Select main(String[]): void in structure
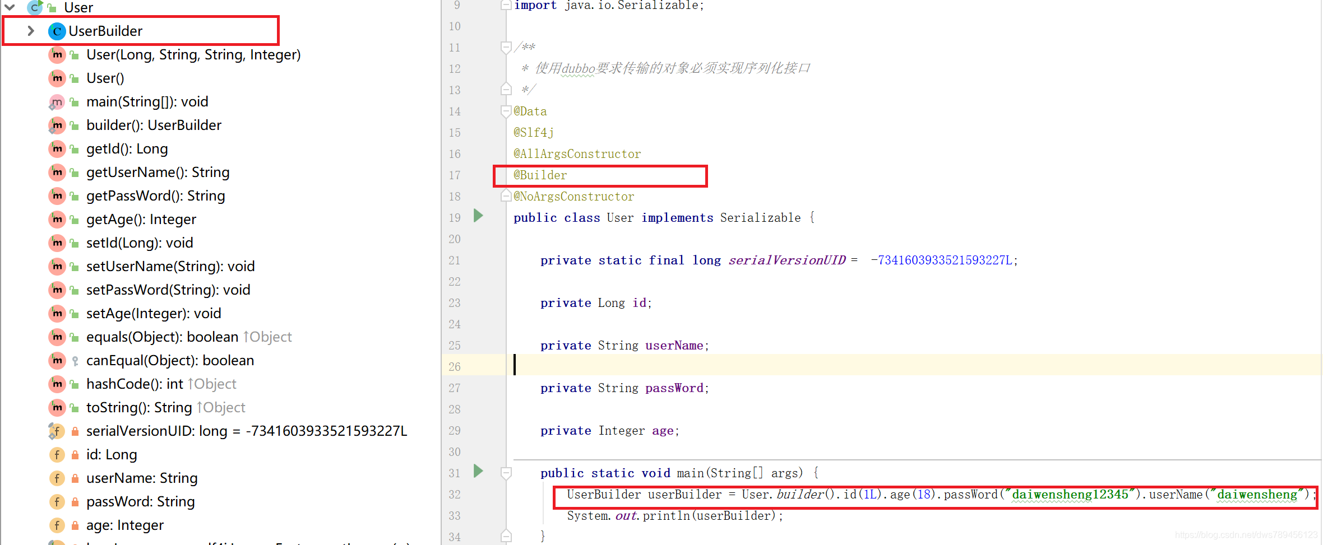1323x545 pixels. (x=147, y=102)
